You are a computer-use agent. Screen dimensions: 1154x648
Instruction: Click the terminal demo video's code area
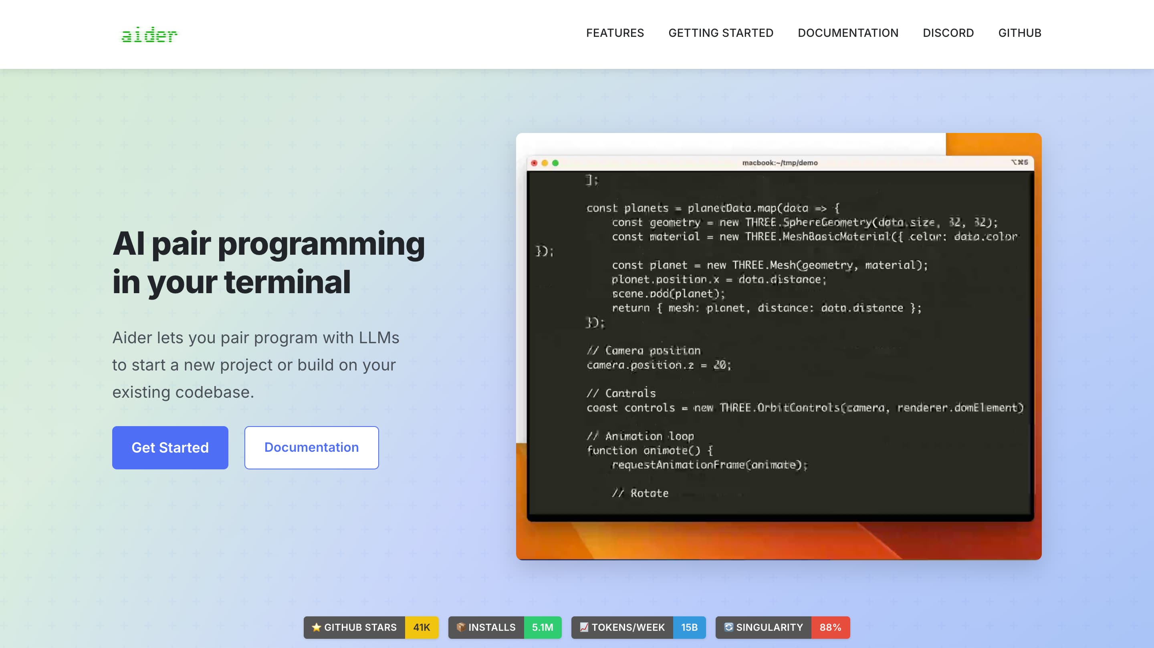tap(779, 345)
